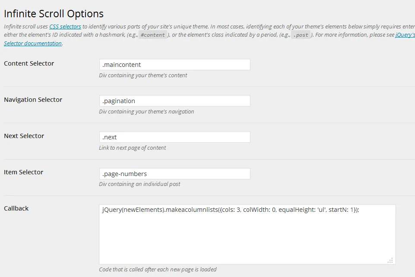Viewport: 415px width, 277px height.
Task: Click 'Code that is called after' description
Action: (158, 269)
